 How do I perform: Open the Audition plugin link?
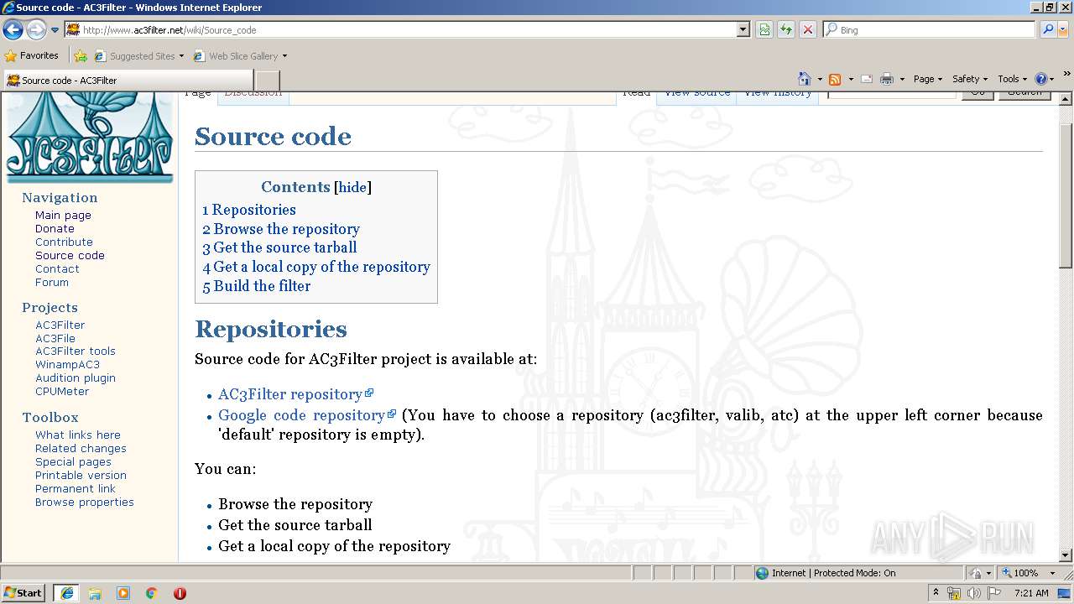click(x=76, y=378)
